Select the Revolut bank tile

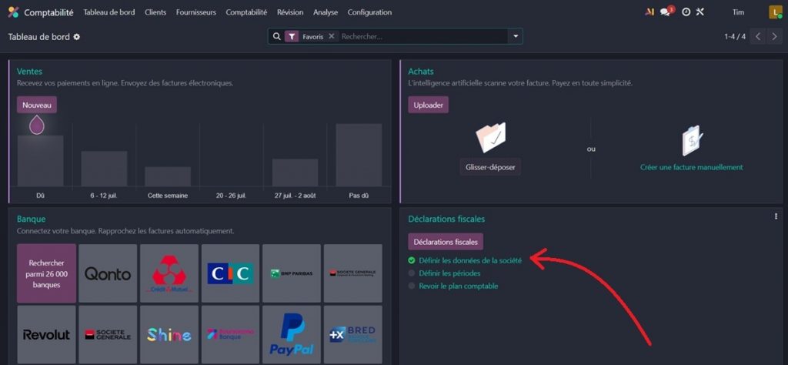pos(47,335)
